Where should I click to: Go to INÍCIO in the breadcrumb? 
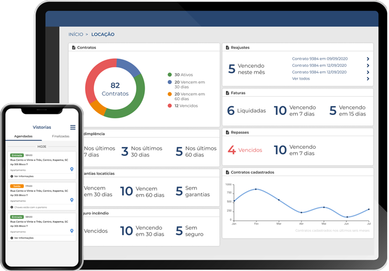76,34
